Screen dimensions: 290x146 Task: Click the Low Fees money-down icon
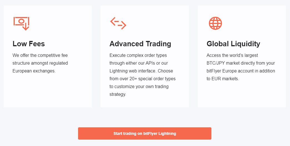tap(21, 23)
